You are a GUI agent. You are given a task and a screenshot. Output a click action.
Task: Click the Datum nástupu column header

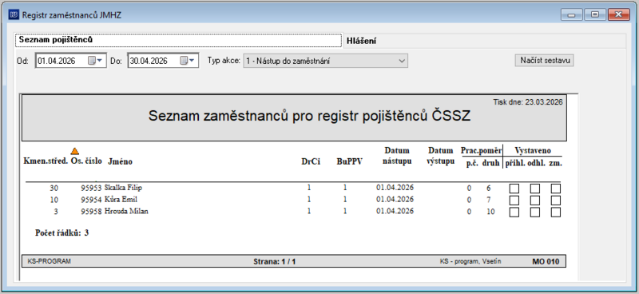(397, 156)
